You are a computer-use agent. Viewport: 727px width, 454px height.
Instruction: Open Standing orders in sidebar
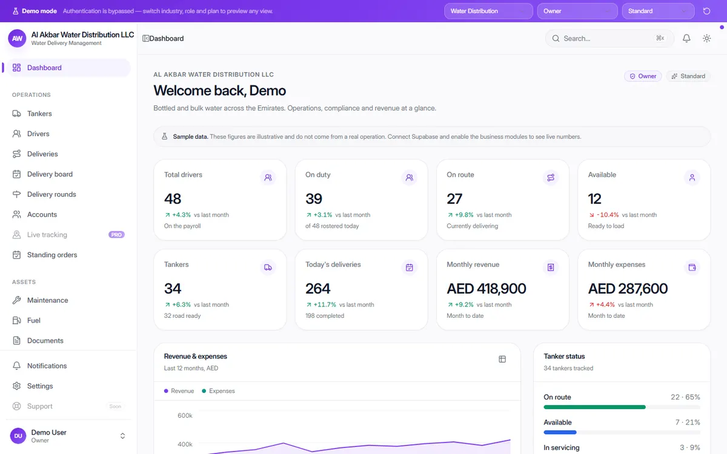(x=67, y=255)
